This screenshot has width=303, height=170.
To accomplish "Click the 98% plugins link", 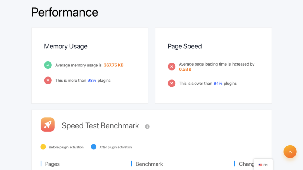I will point(92,80).
